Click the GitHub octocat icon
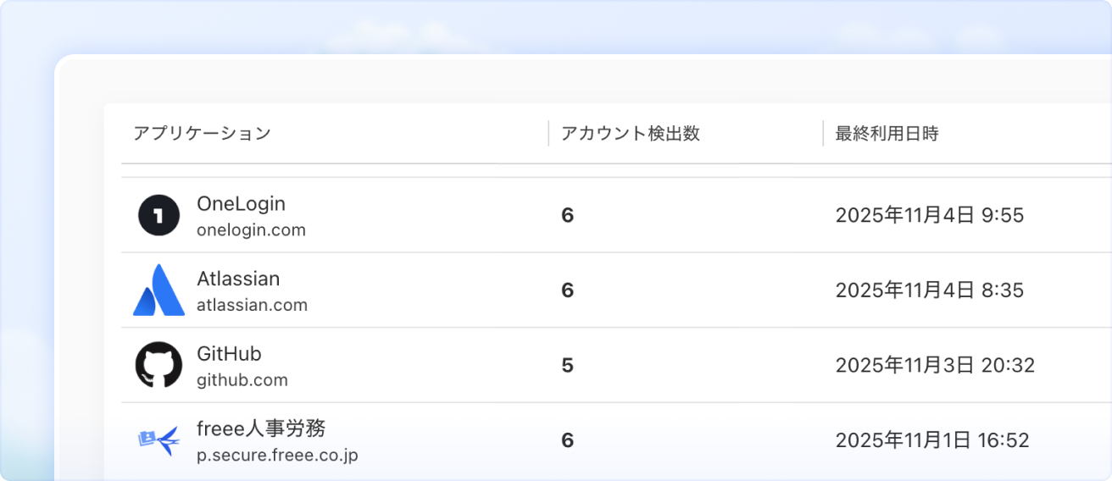Image resolution: width=1112 pixels, height=481 pixels. pos(158,365)
